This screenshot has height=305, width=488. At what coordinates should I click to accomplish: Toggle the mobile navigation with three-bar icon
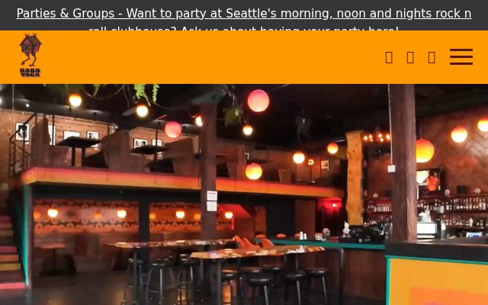click(461, 57)
